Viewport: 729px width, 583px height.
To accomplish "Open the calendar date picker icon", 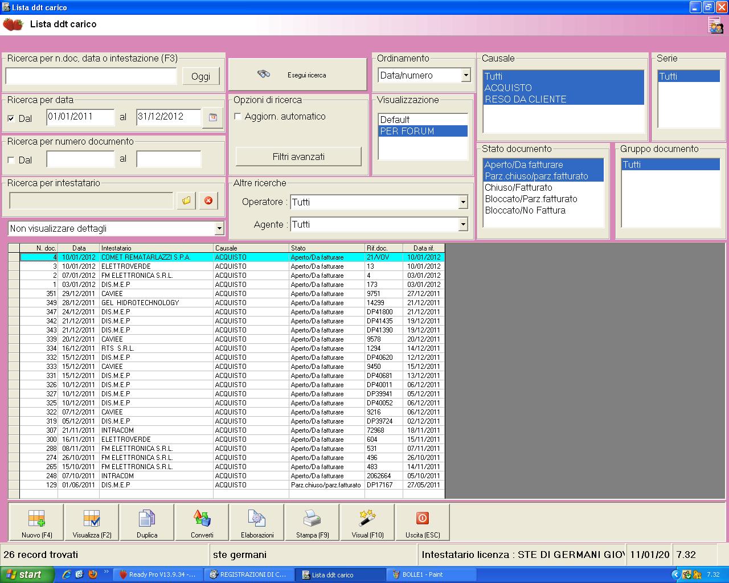I will 213,117.
